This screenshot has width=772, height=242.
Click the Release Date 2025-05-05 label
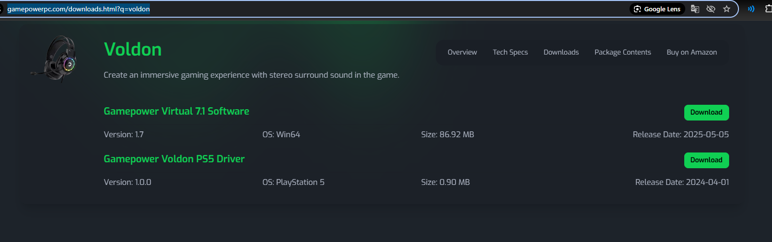point(680,134)
